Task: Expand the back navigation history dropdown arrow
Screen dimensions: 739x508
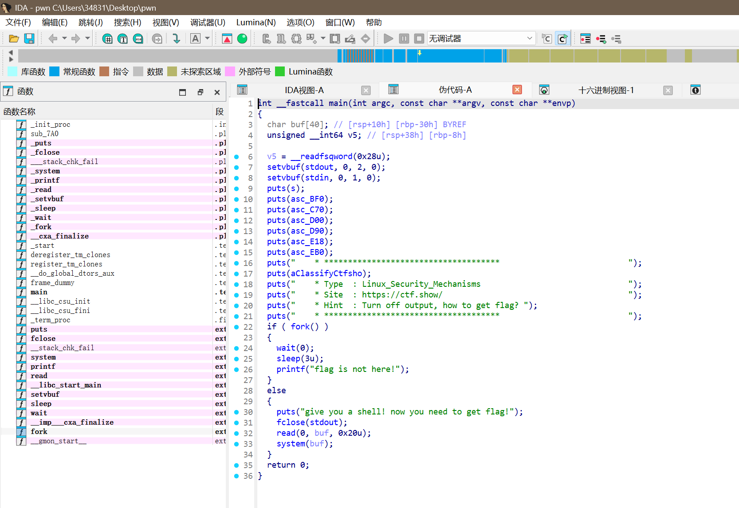Action: [x=64, y=39]
